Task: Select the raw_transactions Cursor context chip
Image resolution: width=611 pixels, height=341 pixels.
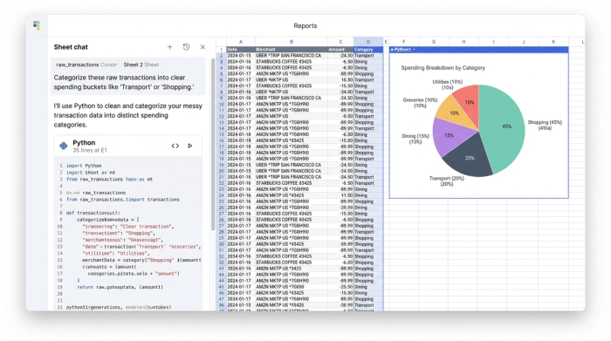Action: coord(86,65)
